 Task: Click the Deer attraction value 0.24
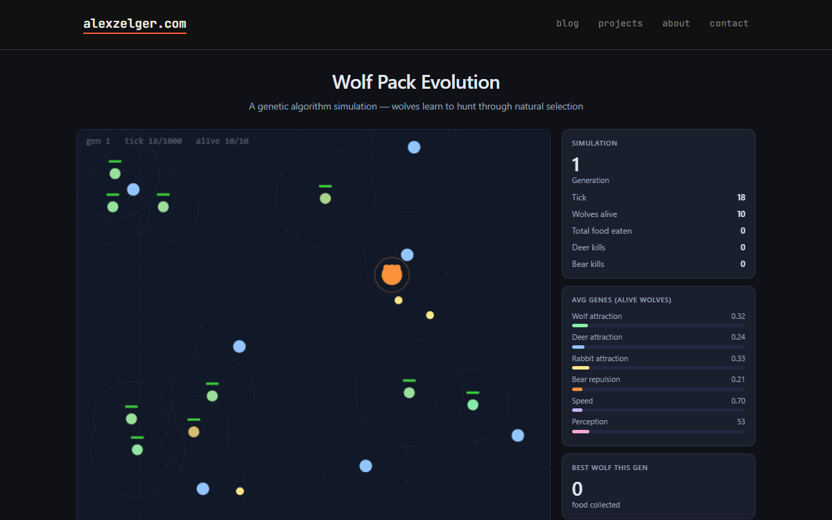738,337
